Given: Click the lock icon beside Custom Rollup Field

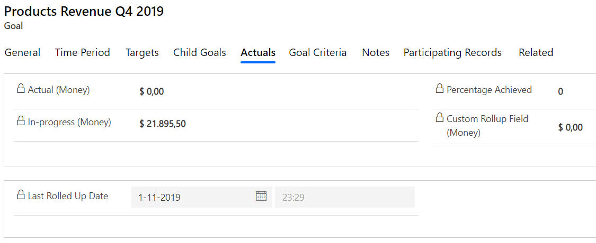Looking at the screenshot, I should [x=440, y=118].
